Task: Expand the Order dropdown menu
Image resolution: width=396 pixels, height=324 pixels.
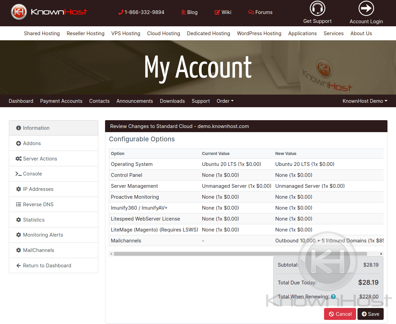Action: (x=225, y=101)
